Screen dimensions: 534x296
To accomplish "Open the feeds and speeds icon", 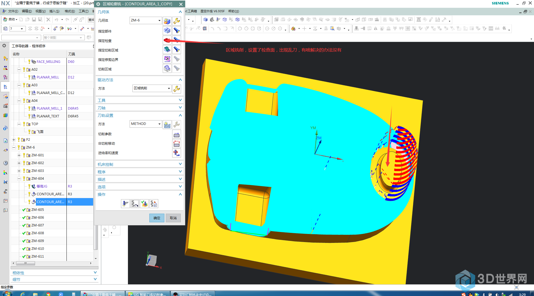I will click(177, 153).
